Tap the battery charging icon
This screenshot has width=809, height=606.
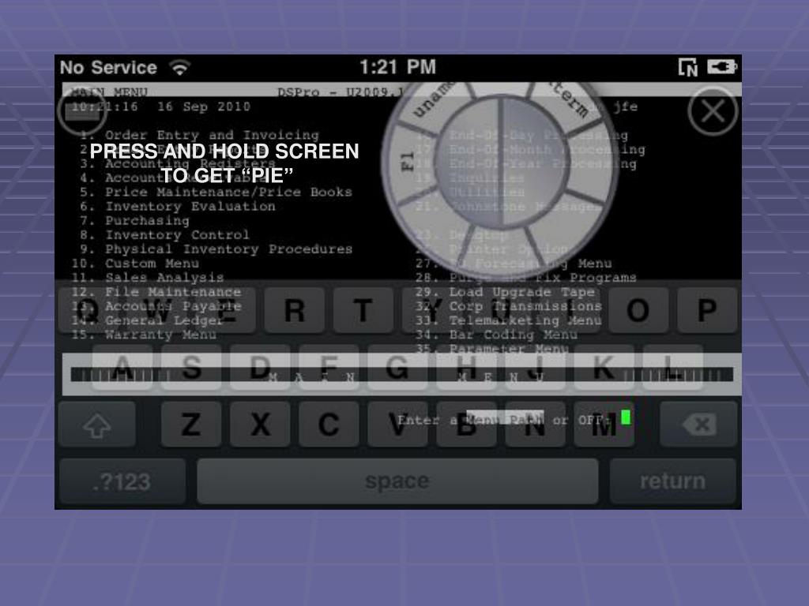tap(722, 67)
